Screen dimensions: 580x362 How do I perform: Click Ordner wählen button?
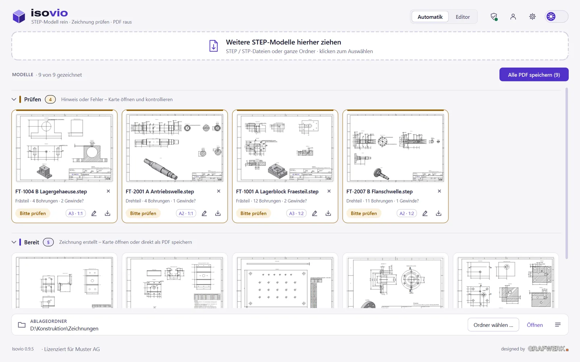[493, 325]
